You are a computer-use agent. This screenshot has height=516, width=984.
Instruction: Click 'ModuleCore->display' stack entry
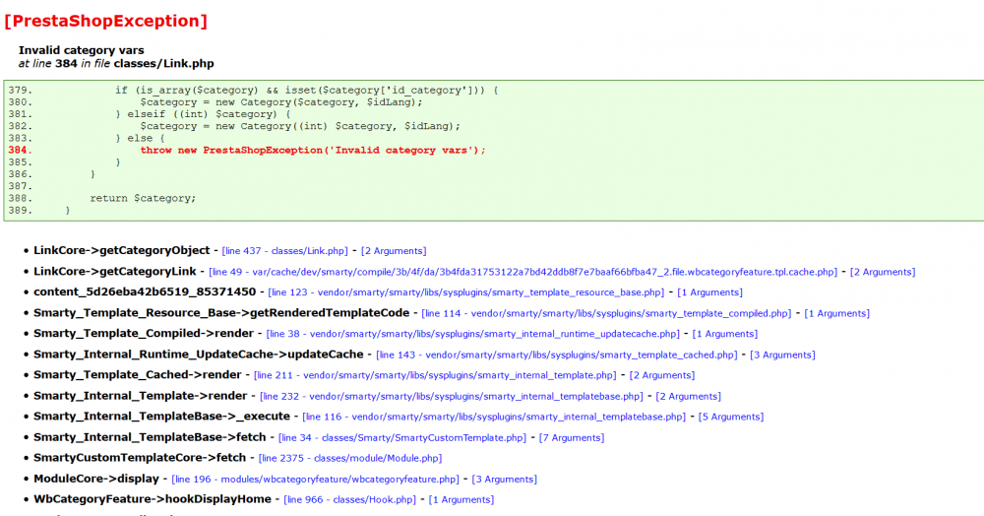click(96, 479)
